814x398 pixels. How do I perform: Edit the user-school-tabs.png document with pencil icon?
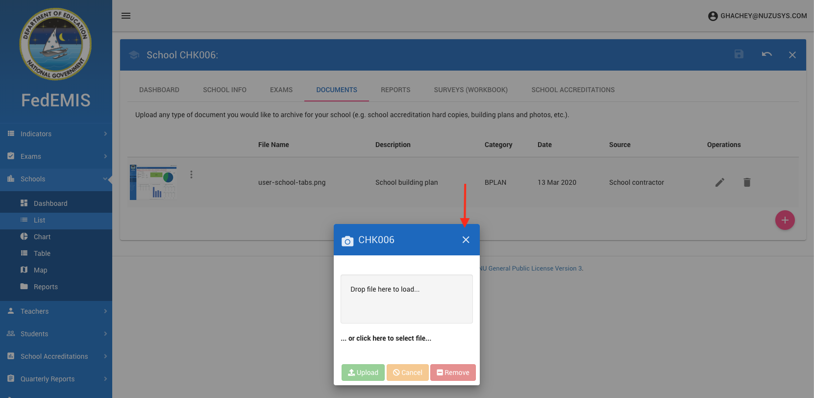[719, 182]
